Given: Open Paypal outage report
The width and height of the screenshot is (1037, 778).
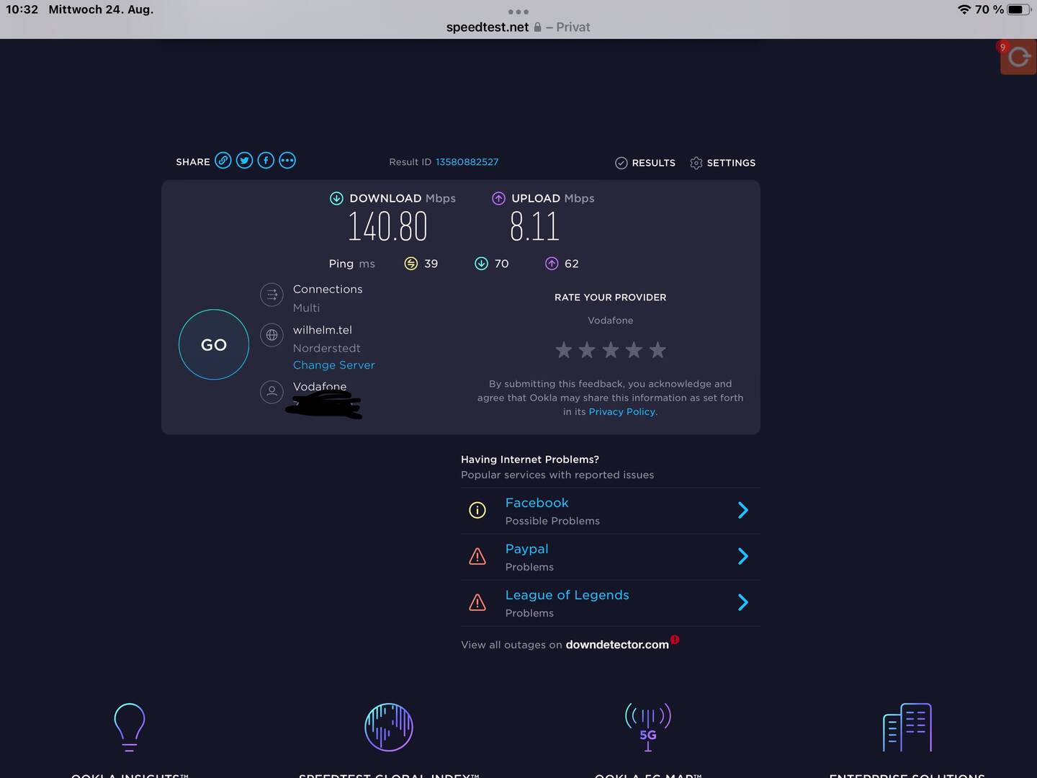Looking at the screenshot, I should tap(526, 549).
